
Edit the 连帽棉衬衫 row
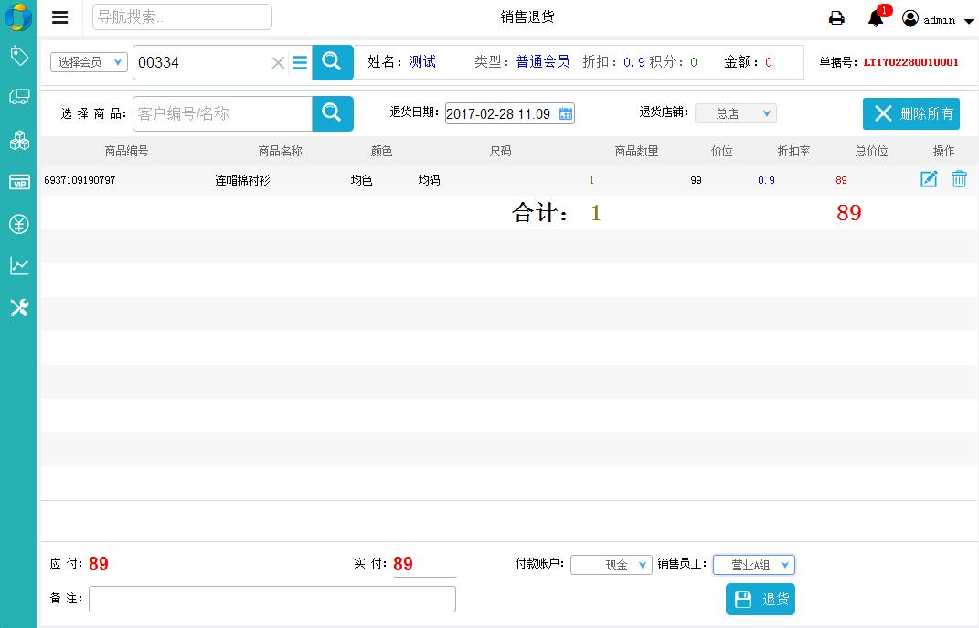[929, 179]
